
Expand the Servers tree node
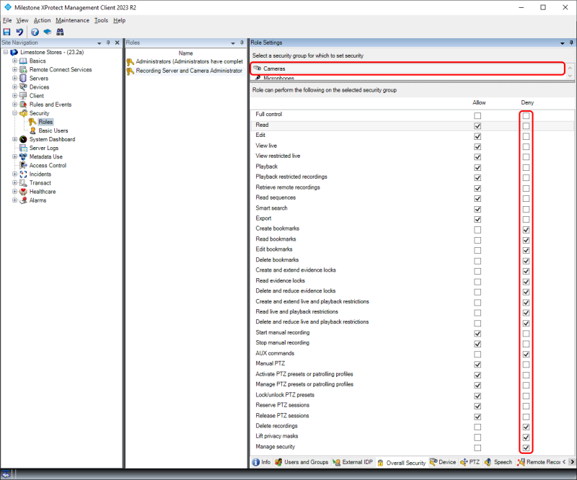(16, 78)
